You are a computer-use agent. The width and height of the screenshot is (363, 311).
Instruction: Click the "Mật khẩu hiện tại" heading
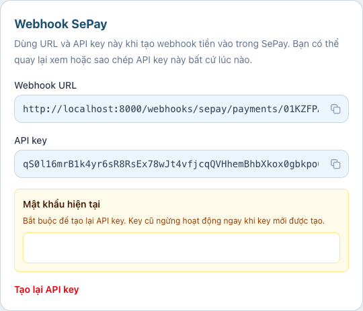[x=62, y=204]
